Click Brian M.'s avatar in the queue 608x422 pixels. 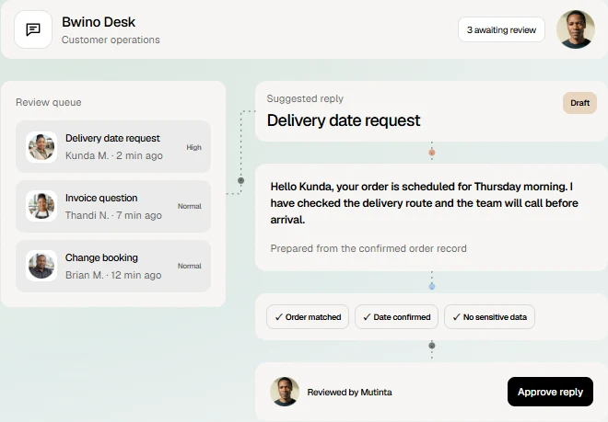coord(41,266)
